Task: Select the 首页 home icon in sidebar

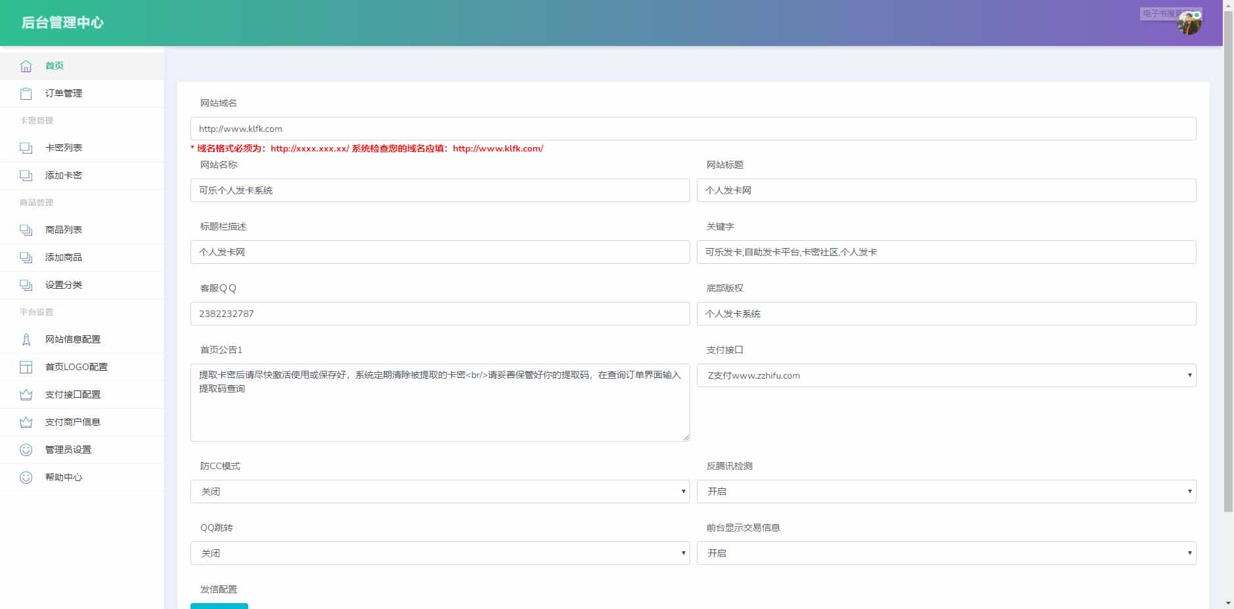Action: click(x=26, y=66)
